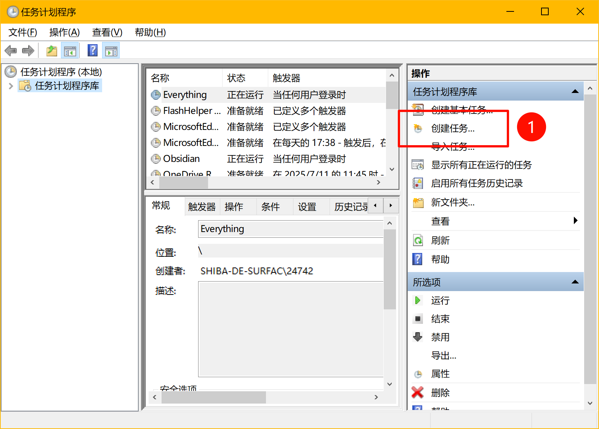
Task: Click 删除 action text
Action: pos(440,393)
